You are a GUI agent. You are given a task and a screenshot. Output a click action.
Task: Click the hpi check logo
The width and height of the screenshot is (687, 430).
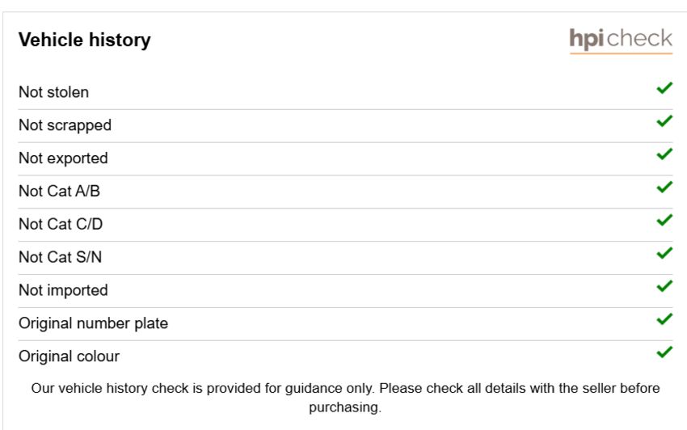(621, 40)
